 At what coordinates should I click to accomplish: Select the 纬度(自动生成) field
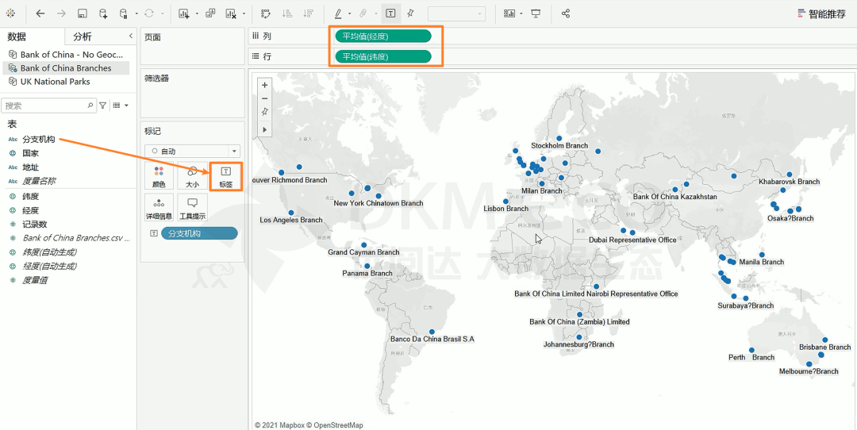(x=49, y=251)
